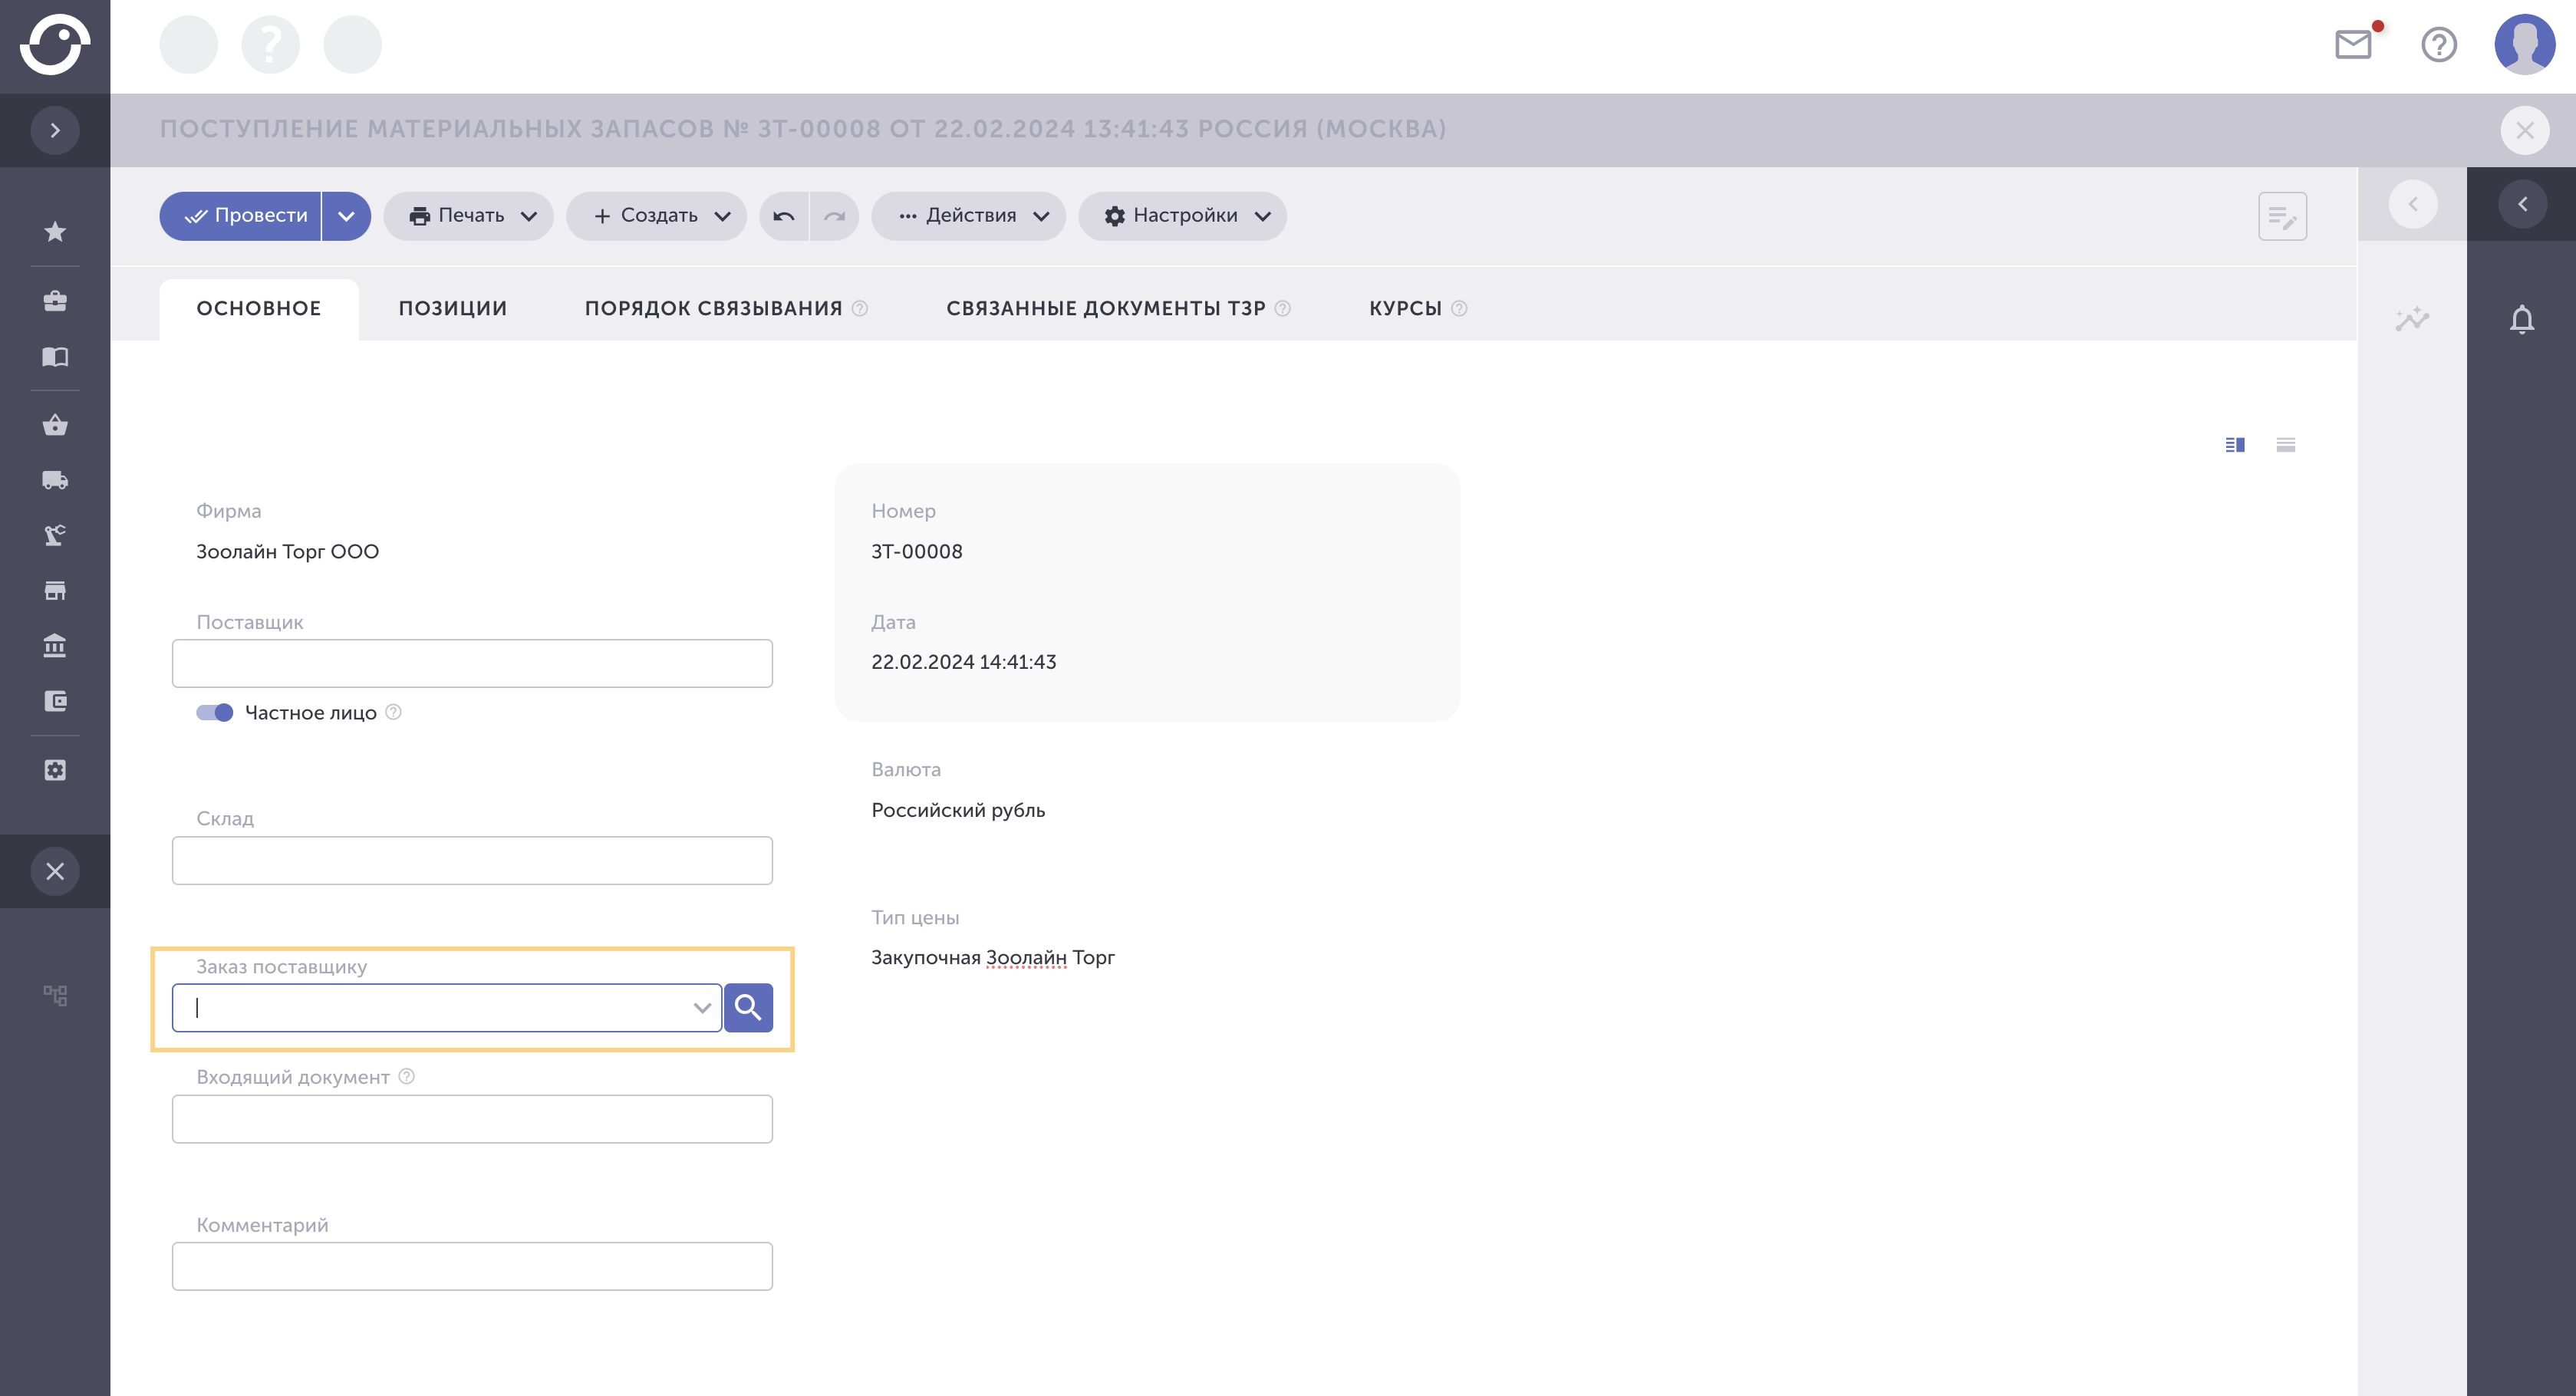This screenshot has width=2576, height=1396.
Task: Focus the Входящий документ input field
Action: tap(472, 1118)
